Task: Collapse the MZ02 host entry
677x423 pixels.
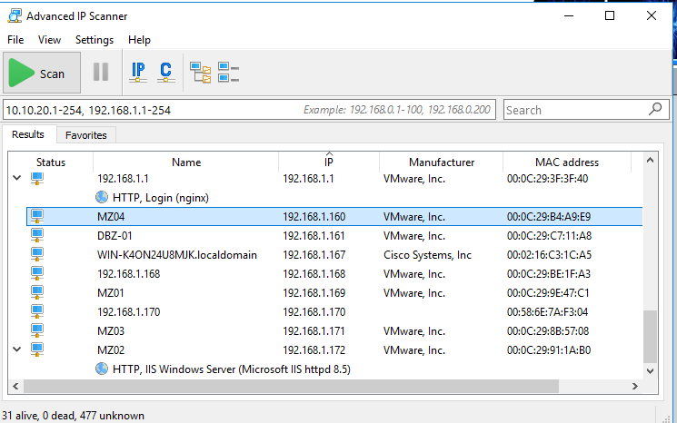Action: click(17, 349)
